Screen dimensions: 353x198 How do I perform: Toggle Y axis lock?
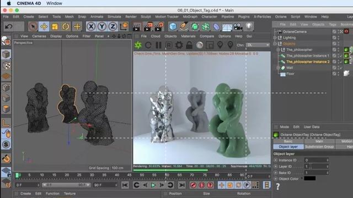point(101,26)
